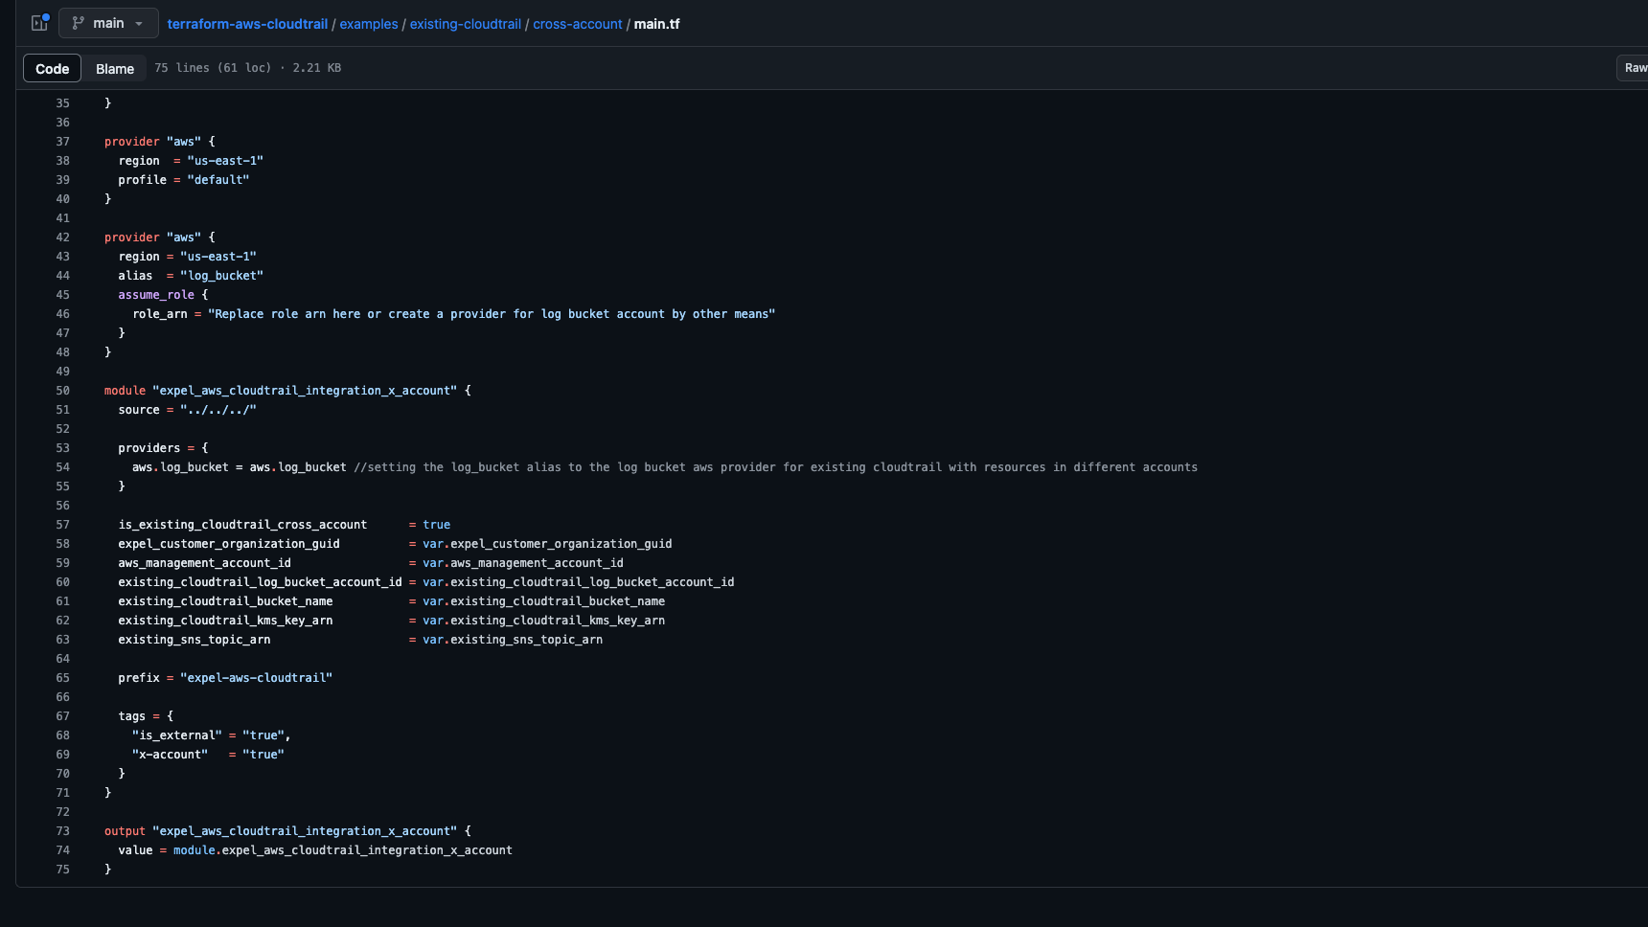Navigate to existing-cloudtrail breadcrumb folder
The image size is (1648, 927).
tap(465, 24)
